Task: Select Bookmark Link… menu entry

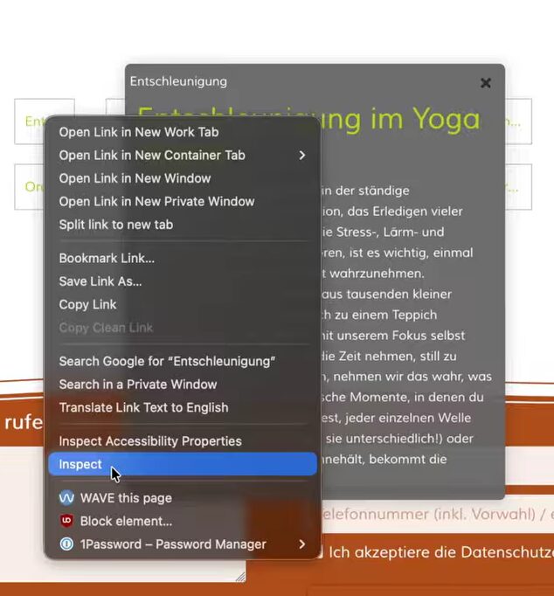Action: [x=183, y=258]
